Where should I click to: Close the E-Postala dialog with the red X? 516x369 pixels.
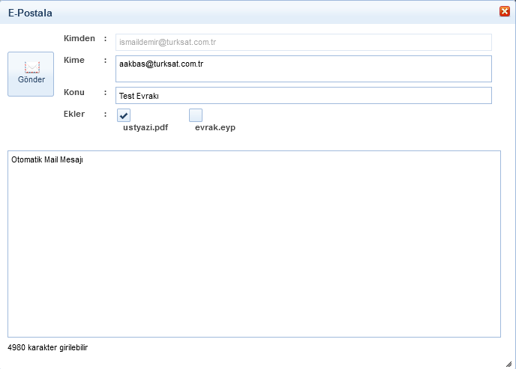(505, 11)
